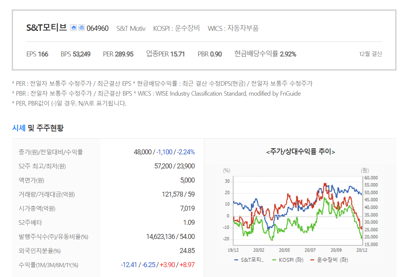Screen dimensions: 409x277
Task: Click the foreign ownership value 24.85
Action: pyautogui.click(x=187, y=251)
